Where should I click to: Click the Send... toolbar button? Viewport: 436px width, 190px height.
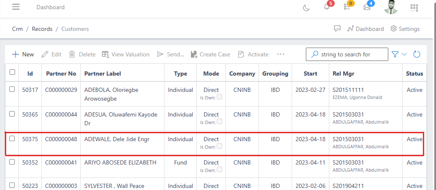tap(170, 54)
